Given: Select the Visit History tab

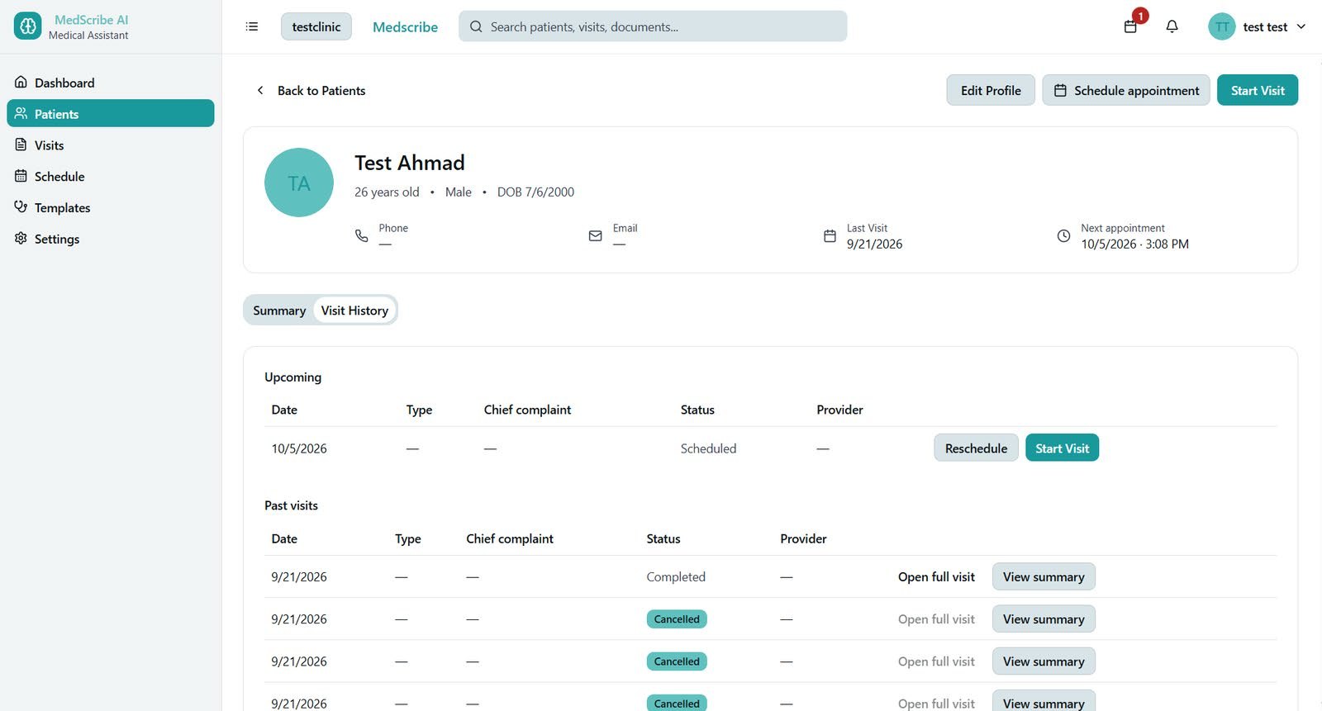Looking at the screenshot, I should [x=354, y=310].
